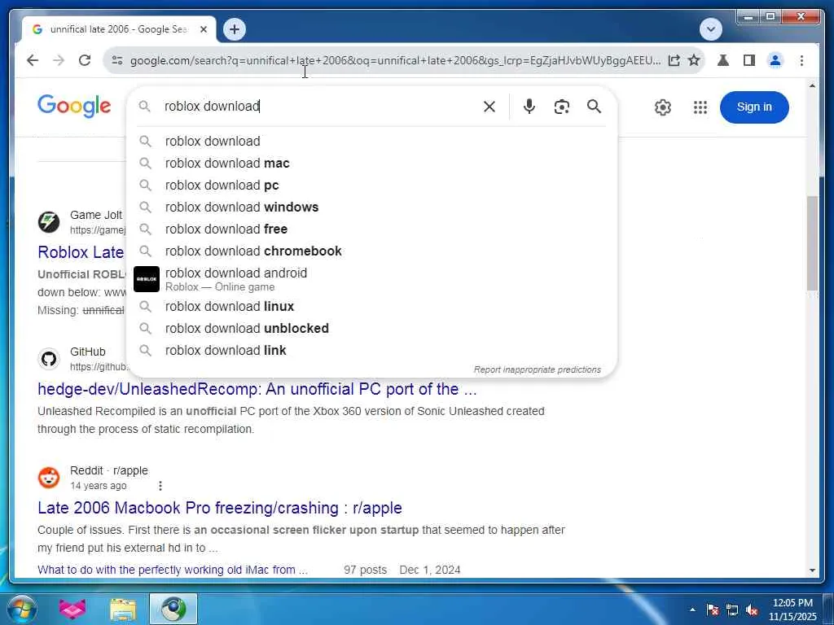Open the Roblox Late result title
This screenshot has height=625, width=834.
81,252
